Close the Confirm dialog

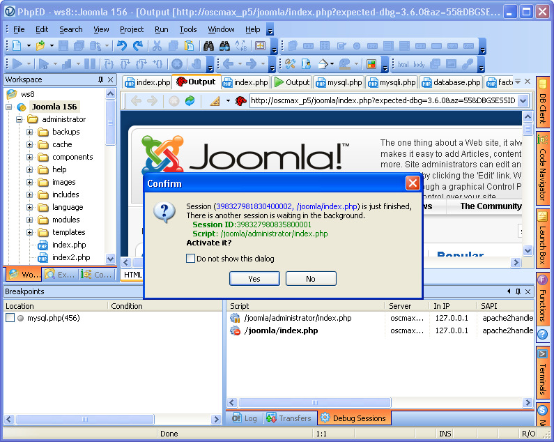pyautogui.click(x=413, y=183)
